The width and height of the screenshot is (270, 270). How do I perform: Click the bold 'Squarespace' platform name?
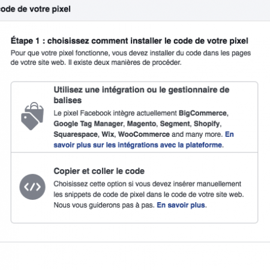(76, 134)
